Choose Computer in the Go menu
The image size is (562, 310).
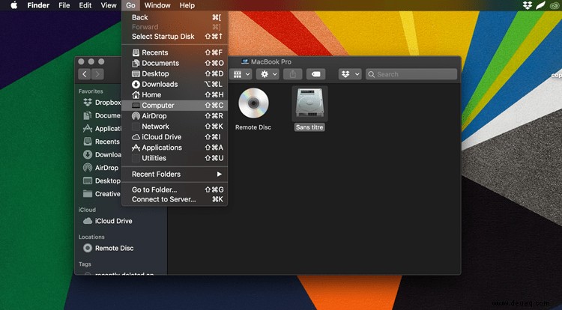tap(175, 106)
